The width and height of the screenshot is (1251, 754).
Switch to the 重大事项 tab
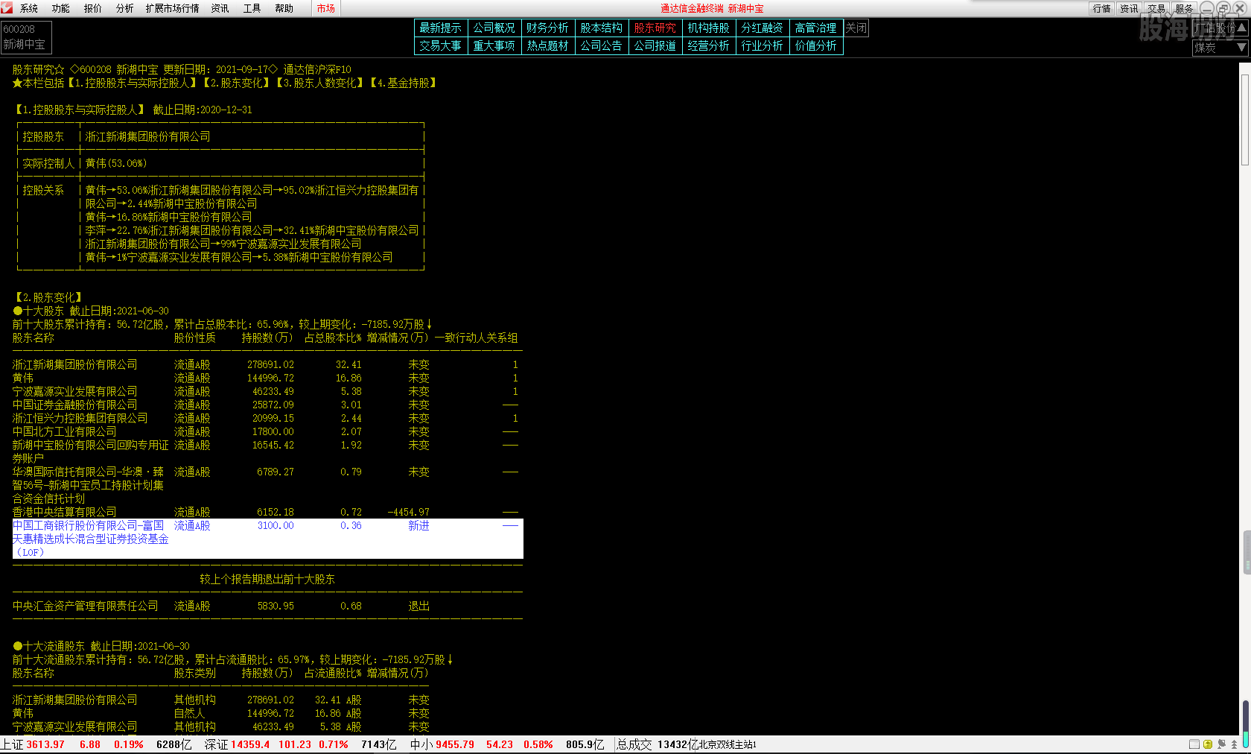[494, 45]
